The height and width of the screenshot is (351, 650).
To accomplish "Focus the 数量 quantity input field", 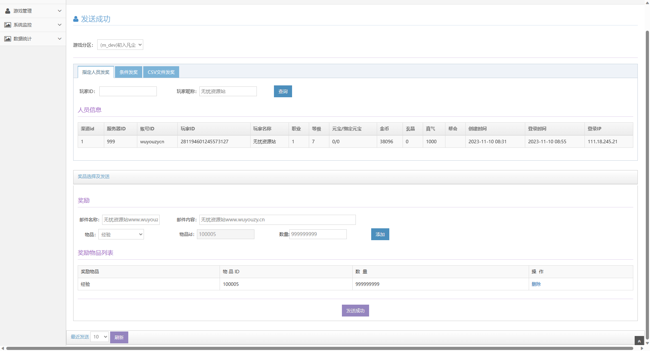I will coord(318,234).
